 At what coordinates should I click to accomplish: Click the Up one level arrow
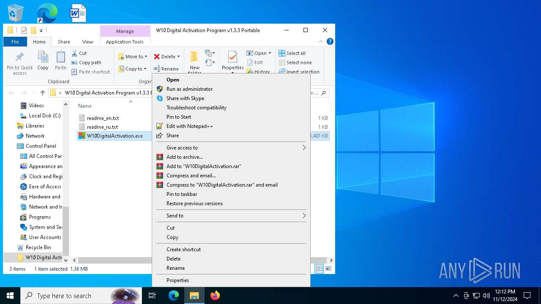pyautogui.click(x=43, y=93)
